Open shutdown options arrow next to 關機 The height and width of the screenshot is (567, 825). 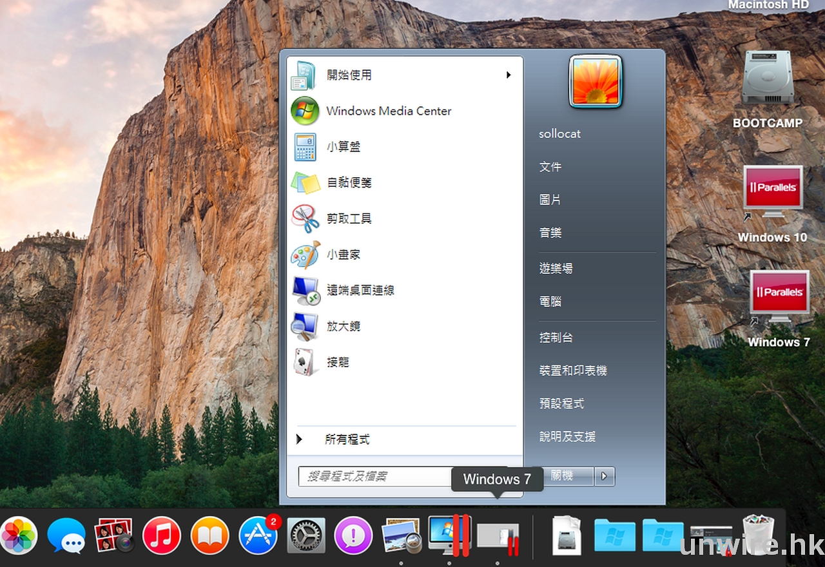pyautogui.click(x=604, y=476)
